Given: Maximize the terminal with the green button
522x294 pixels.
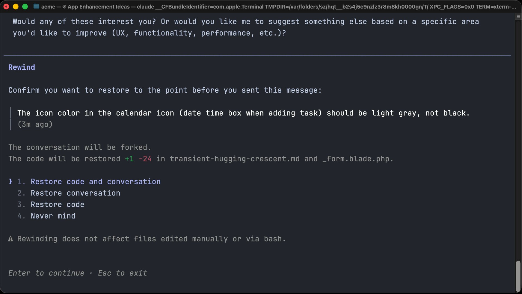Looking at the screenshot, I should 25,7.
